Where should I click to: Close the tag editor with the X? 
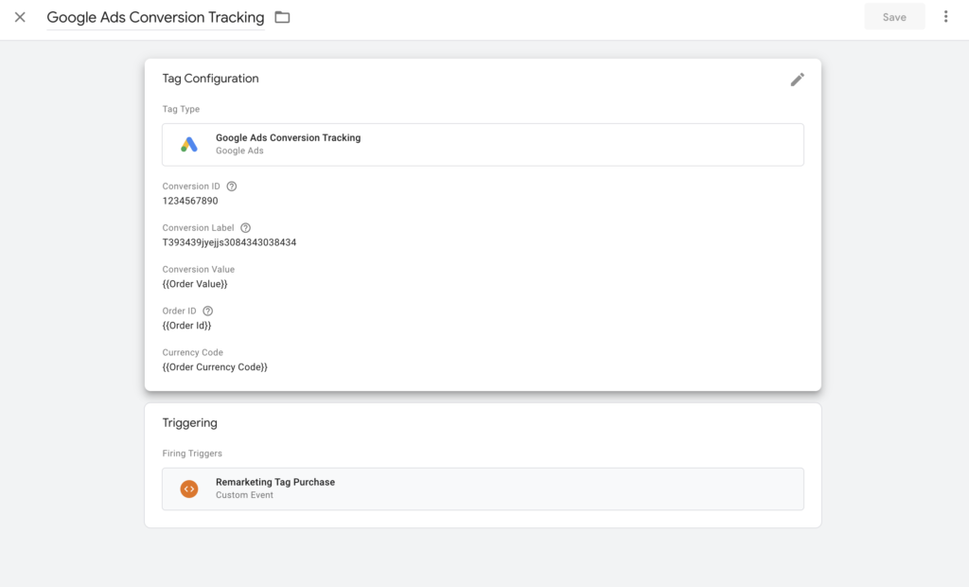click(20, 16)
